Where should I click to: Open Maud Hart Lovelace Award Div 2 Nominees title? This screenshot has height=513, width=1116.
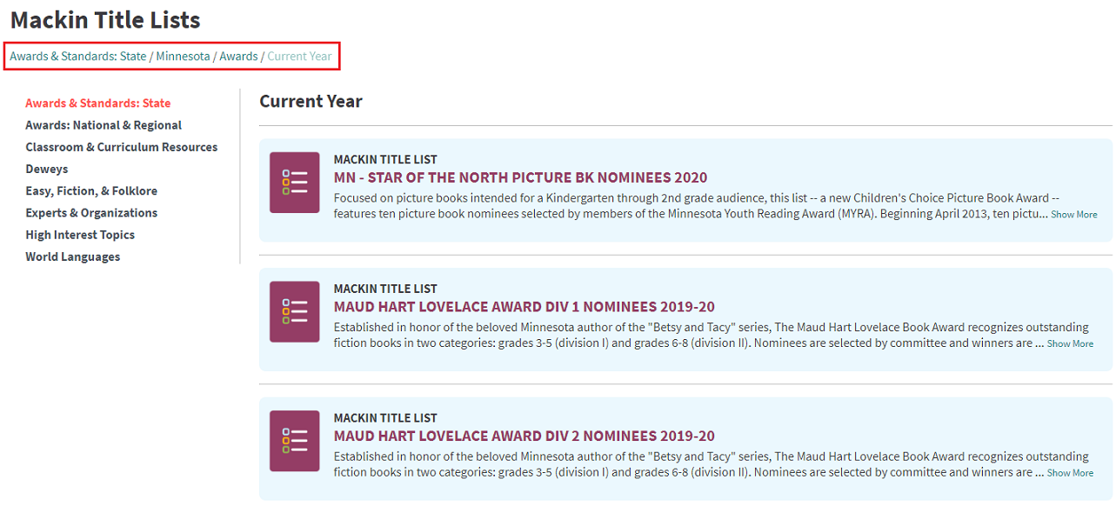coord(525,436)
